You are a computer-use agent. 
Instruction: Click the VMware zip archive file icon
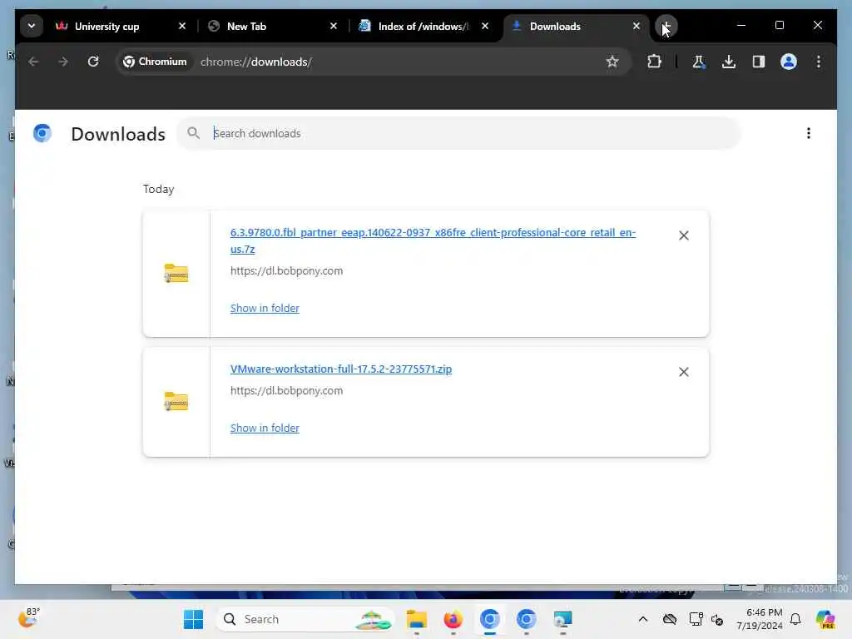tap(176, 401)
